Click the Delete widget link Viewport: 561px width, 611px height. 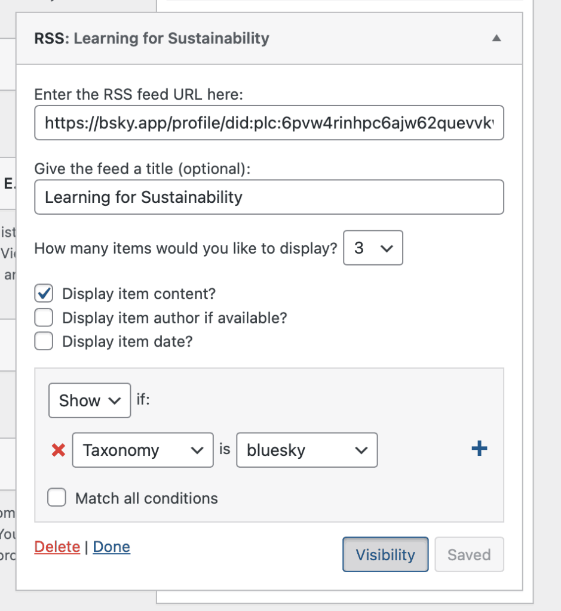click(57, 547)
